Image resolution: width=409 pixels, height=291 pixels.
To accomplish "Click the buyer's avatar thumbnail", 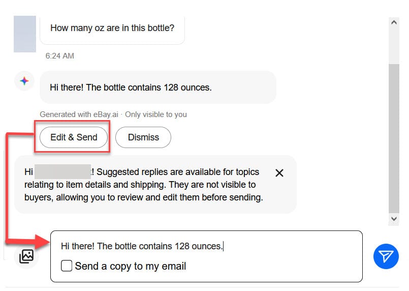I will [24, 34].
